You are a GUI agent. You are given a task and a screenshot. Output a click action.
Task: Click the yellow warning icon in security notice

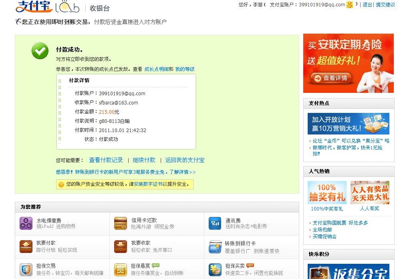click(61, 184)
